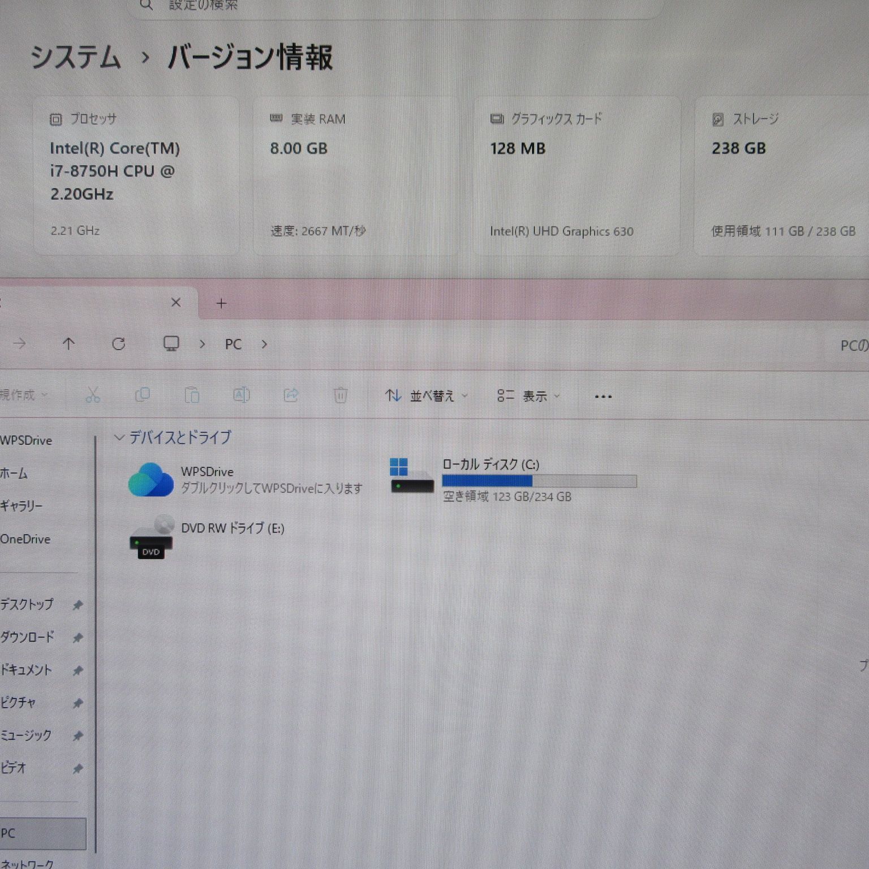Click text 空き領域 123 GB/234 GB
Image resolution: width=869 pixels, height=869 pixels.
click(x=507, y=497)
